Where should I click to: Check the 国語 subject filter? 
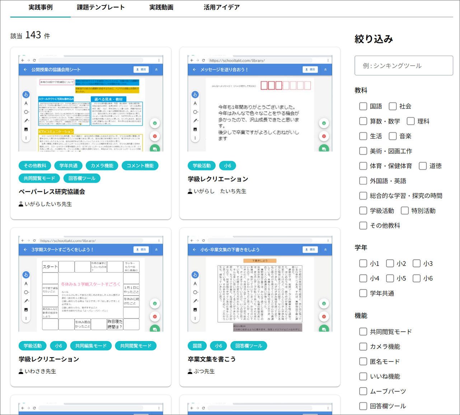coord(363,106)
